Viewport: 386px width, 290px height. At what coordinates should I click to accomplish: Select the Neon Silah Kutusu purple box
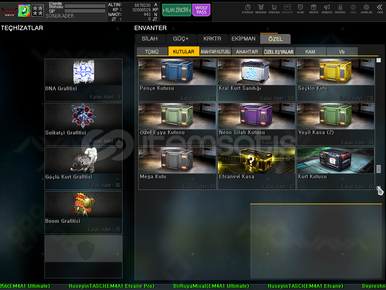(x=256, y=124)
